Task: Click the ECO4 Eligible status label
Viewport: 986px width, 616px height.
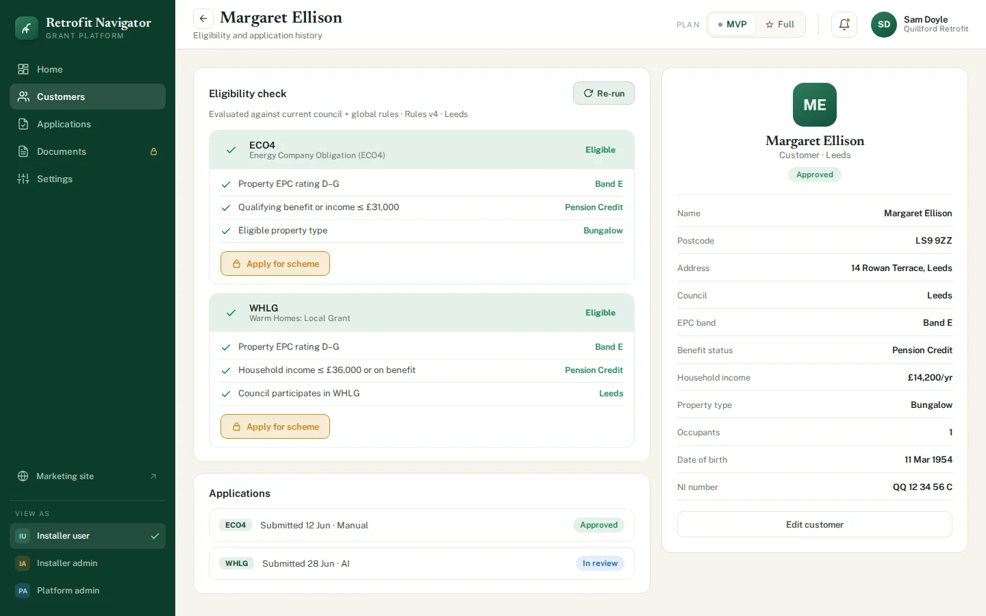Action: 601,150
